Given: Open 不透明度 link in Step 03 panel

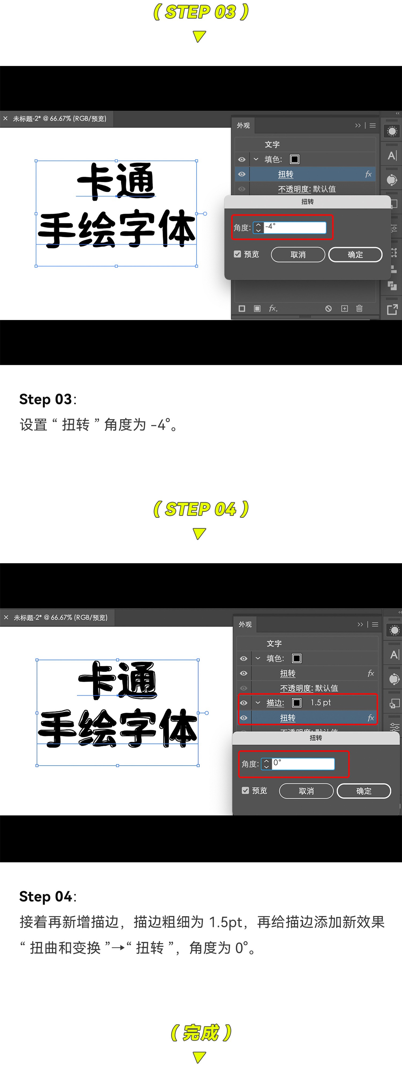Looking at the screenshot, I should (x=294, y=189).
